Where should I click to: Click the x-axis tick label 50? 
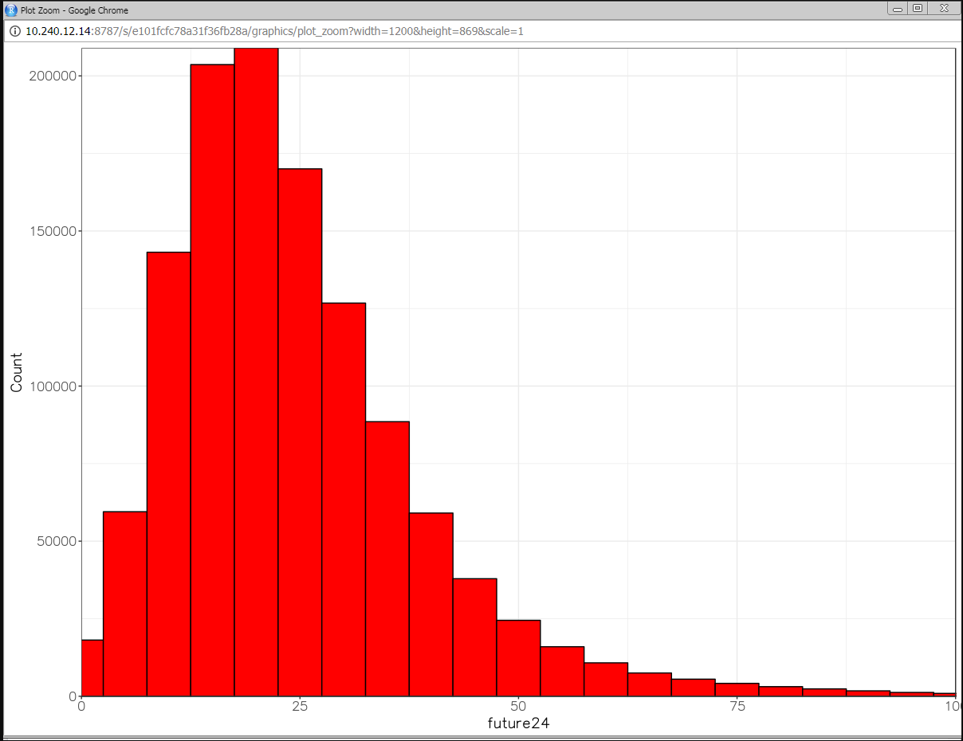pos(518,706)
